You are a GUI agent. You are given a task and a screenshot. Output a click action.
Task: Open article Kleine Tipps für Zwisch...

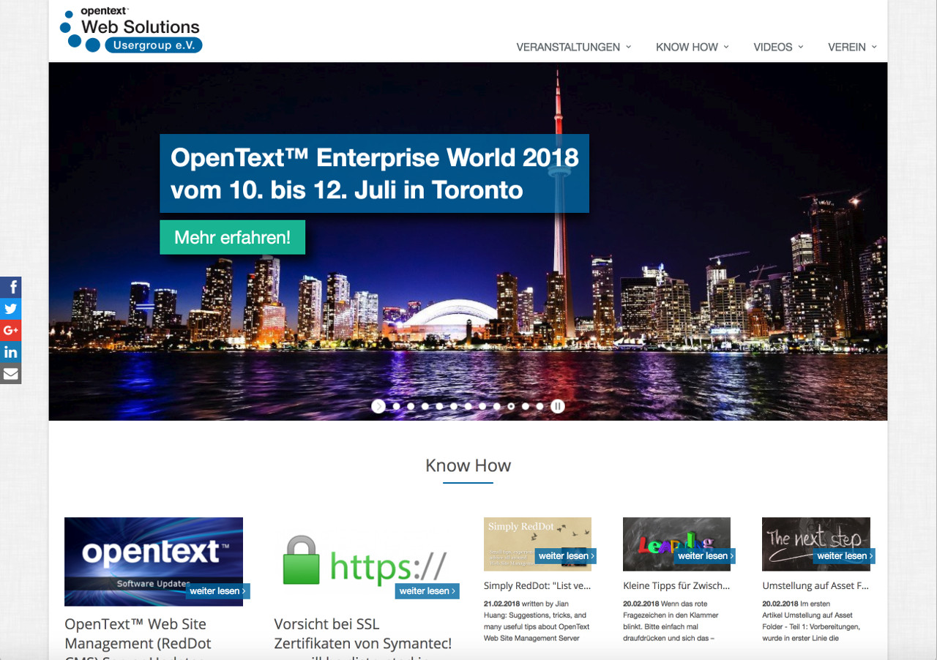[676, 586]
